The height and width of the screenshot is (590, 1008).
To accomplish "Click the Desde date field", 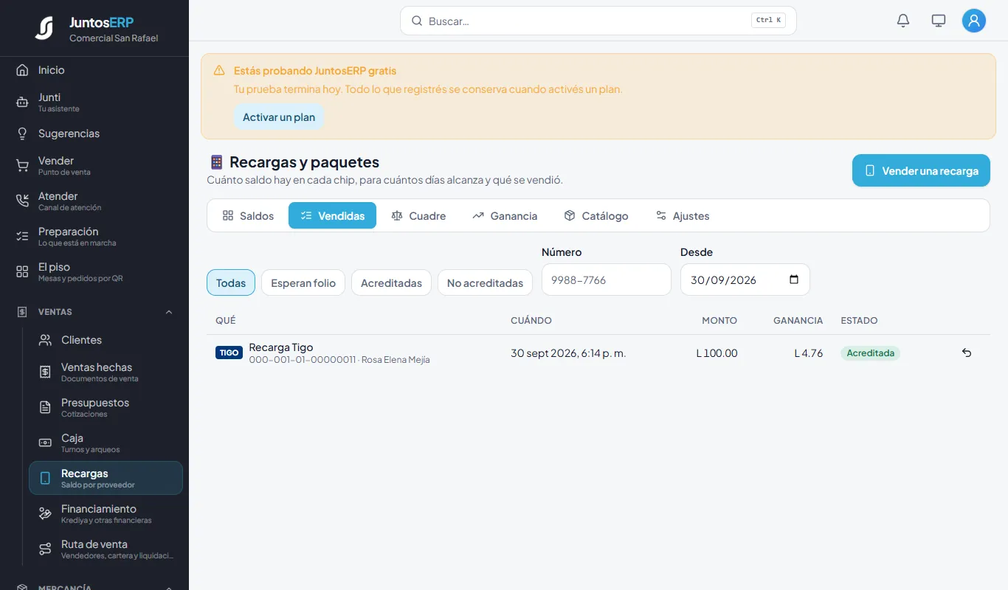I will tap(745, 280).
